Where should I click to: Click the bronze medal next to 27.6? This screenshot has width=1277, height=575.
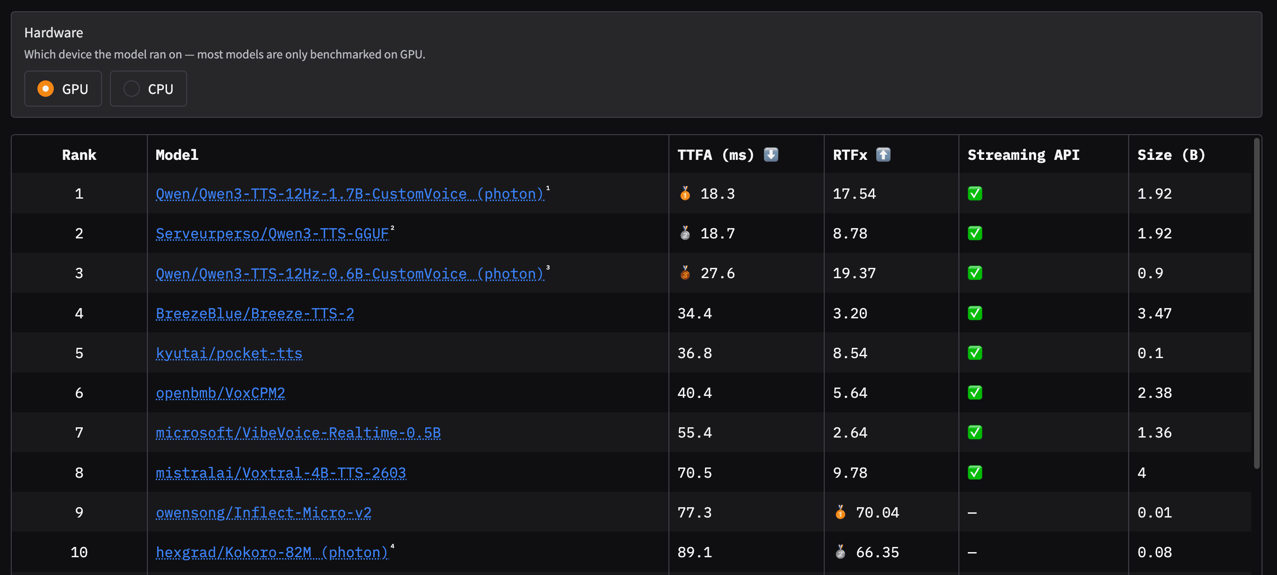685,273
